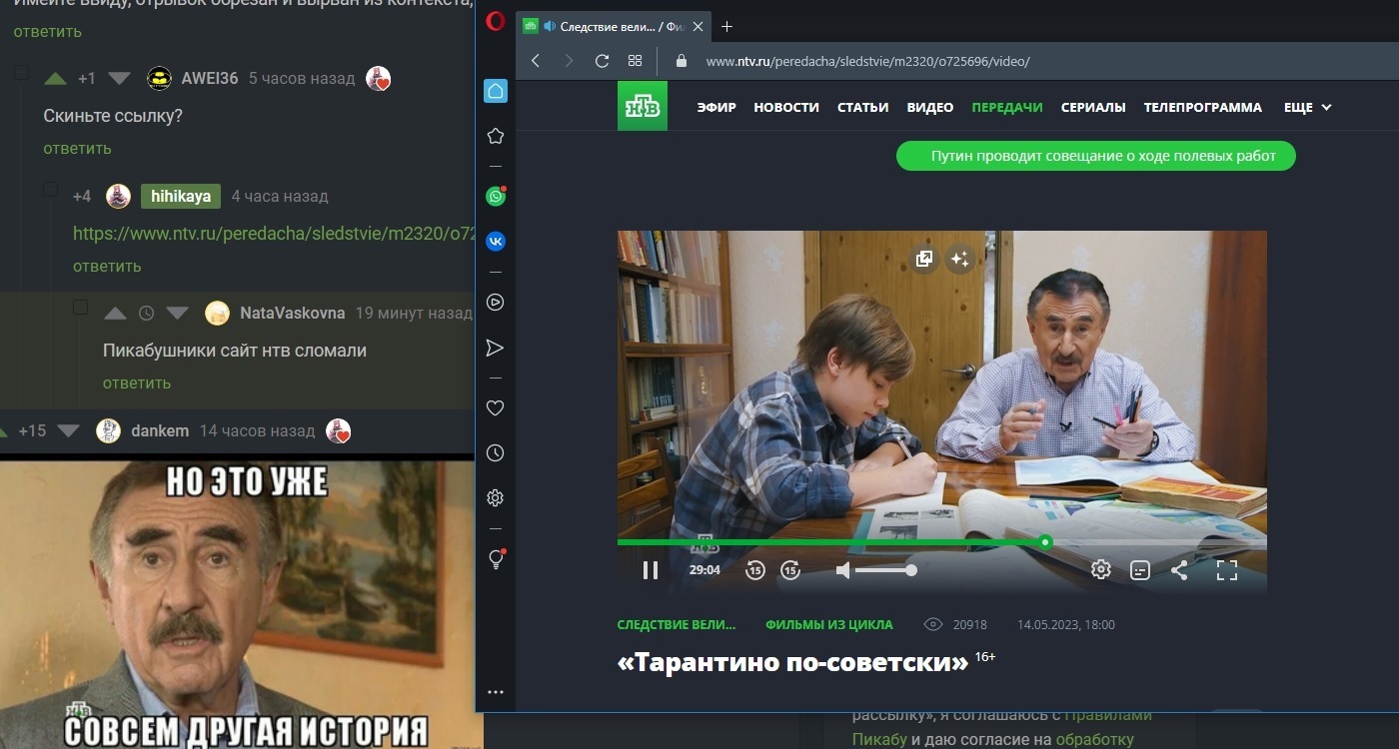Open speed dial start page grid

pos(635,61)
